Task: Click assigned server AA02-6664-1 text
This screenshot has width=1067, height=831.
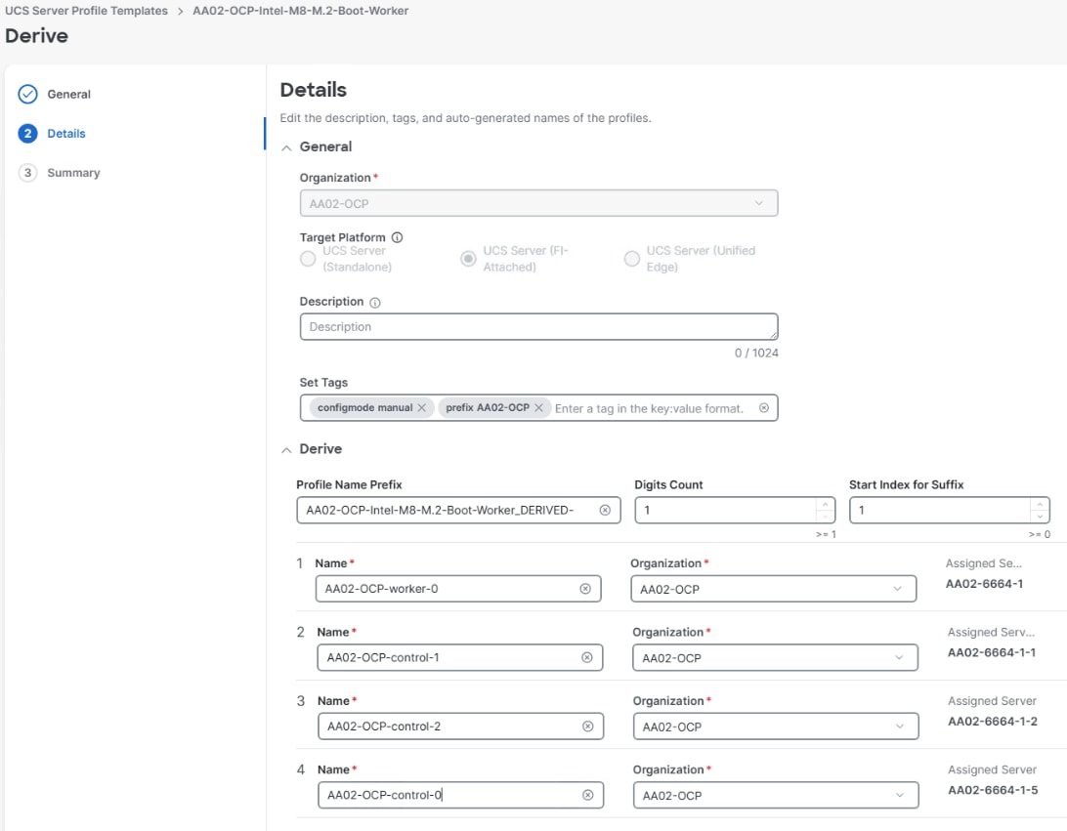Action: [x=984, y=584]
